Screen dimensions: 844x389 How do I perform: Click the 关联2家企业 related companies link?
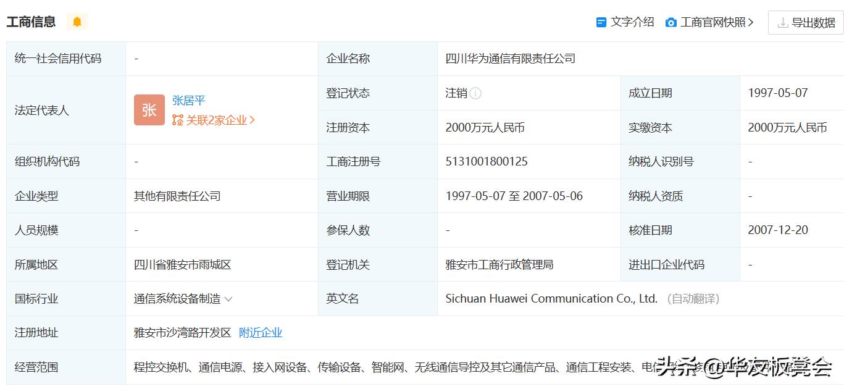[216, 120]
